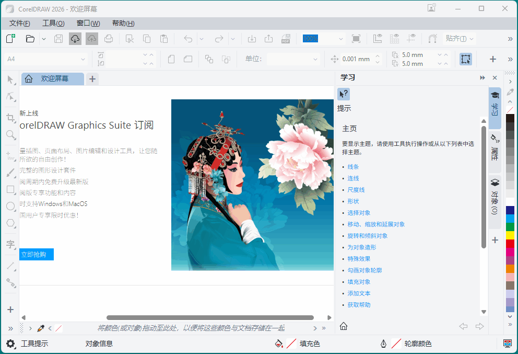Screen dimensions: 518x354
Task: Choose the Ellipse tool
Action: point(10,206)
